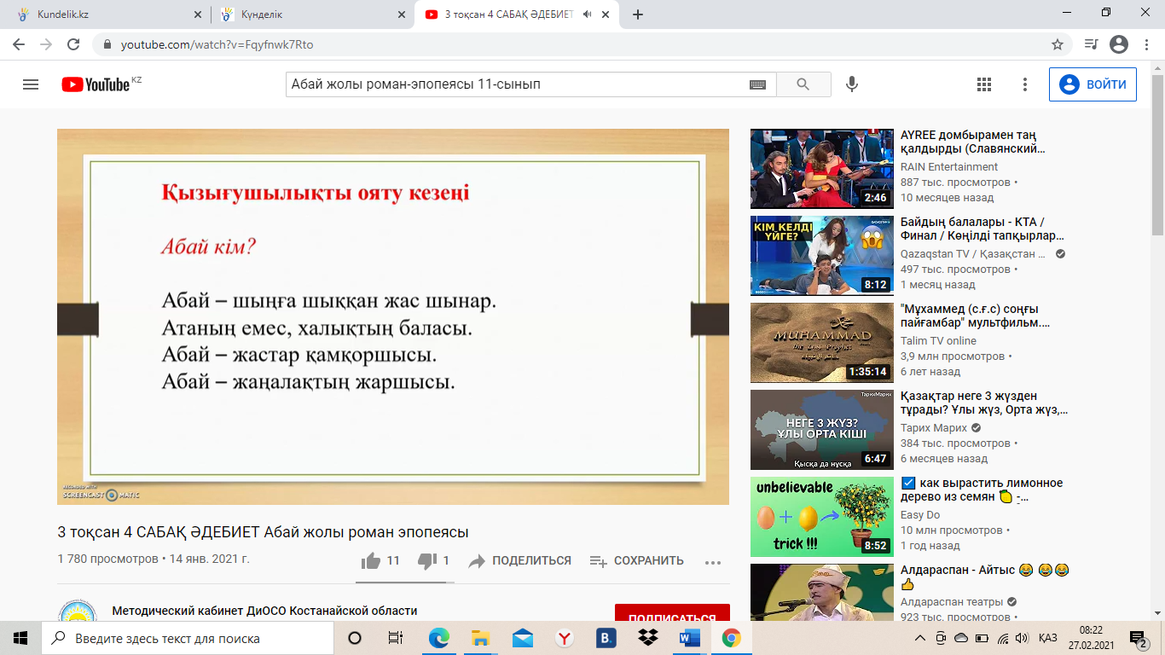Open the on-screen keyboard in search box
Screen dimensions: 1165x655
757,84
